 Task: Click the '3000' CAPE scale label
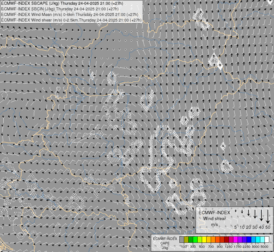255,247
